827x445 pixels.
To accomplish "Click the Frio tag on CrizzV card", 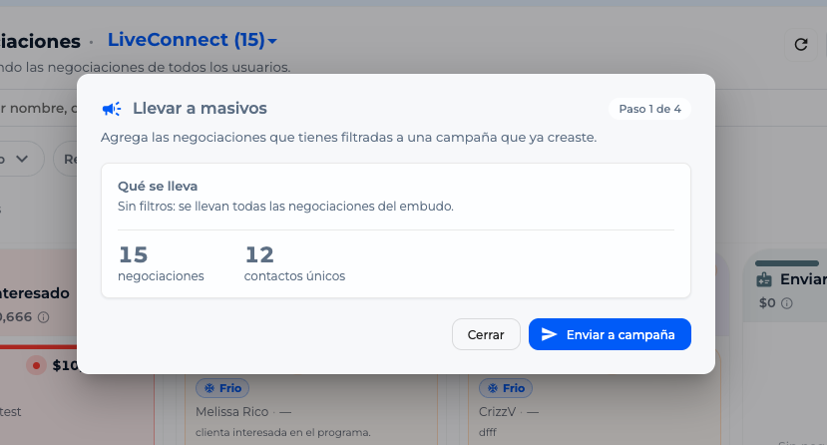I will (x=505, y=388).
